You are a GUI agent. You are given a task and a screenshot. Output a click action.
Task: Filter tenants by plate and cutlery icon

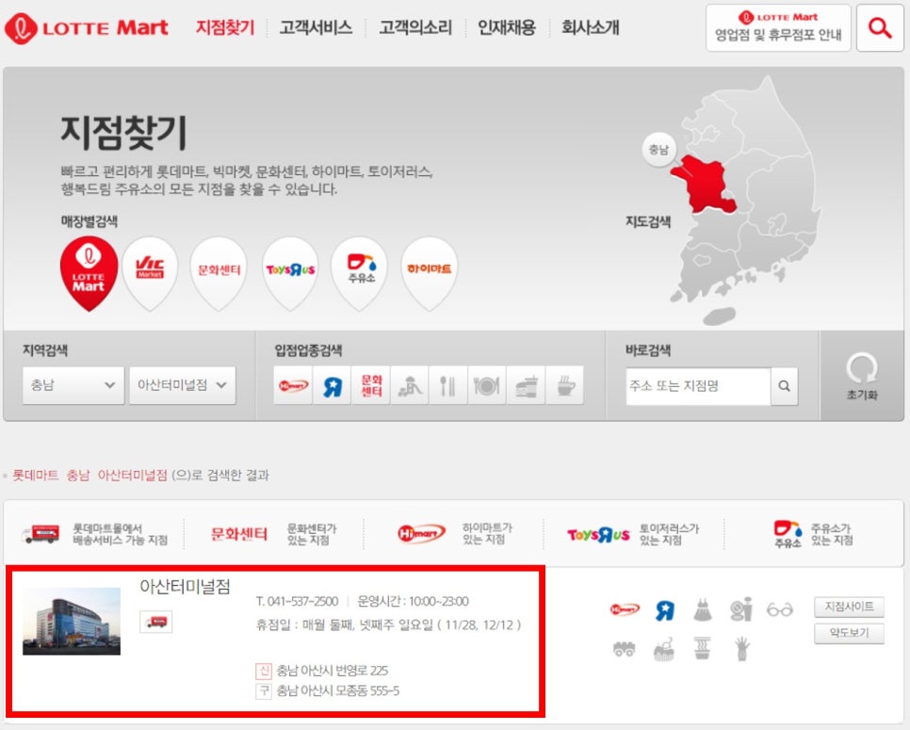tap(487, 385)
